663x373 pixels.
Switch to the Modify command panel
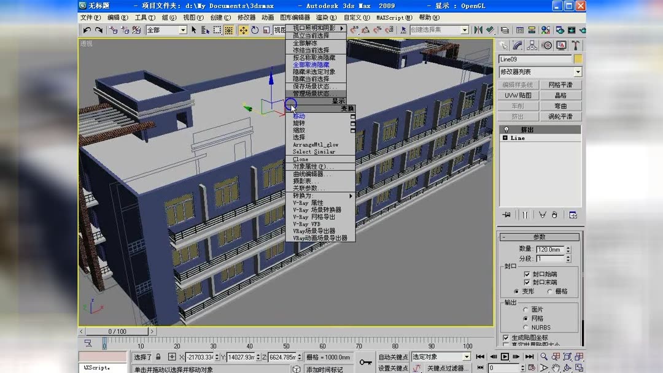pos(517,45)
